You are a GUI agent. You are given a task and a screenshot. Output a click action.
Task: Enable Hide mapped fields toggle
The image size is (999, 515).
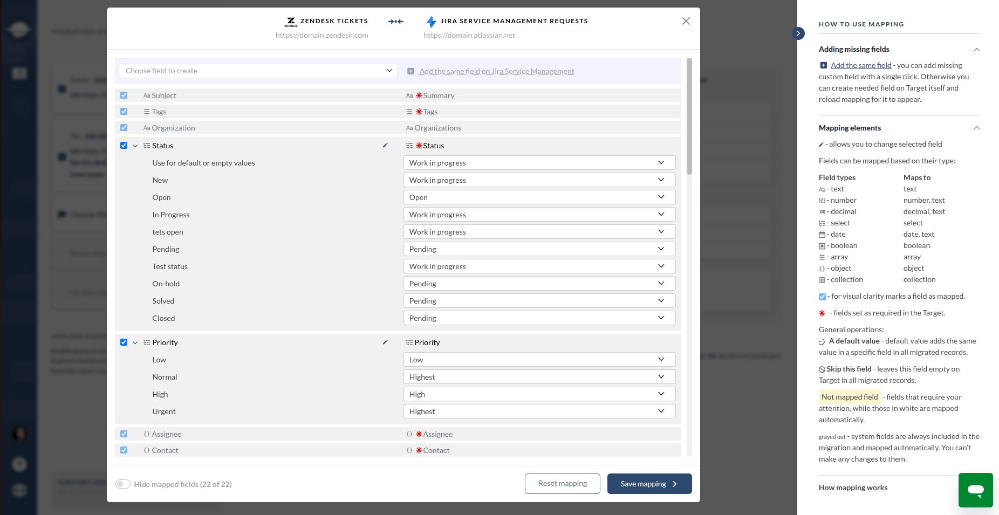123,484
